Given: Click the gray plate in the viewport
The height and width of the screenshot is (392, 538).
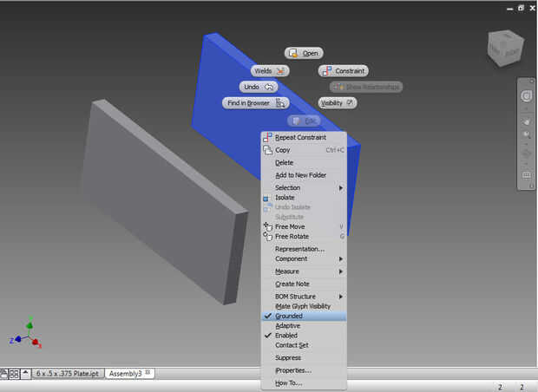Looking at the screenshot, I should tap(164, 202).
